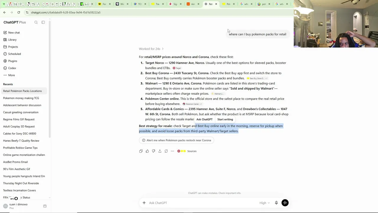The width and height of the screenshot is (378, 213).
Task: Open 'Online game monetization' chat
Action: [x=24, y=155]
